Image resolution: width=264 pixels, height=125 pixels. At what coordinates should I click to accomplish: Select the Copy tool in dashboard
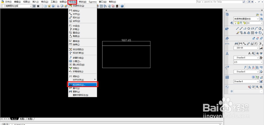[241, 33]
